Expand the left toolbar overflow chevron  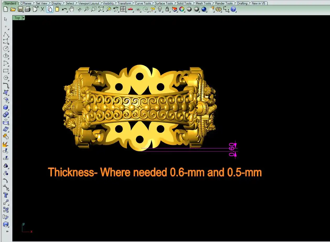click(x=7, y=231)
